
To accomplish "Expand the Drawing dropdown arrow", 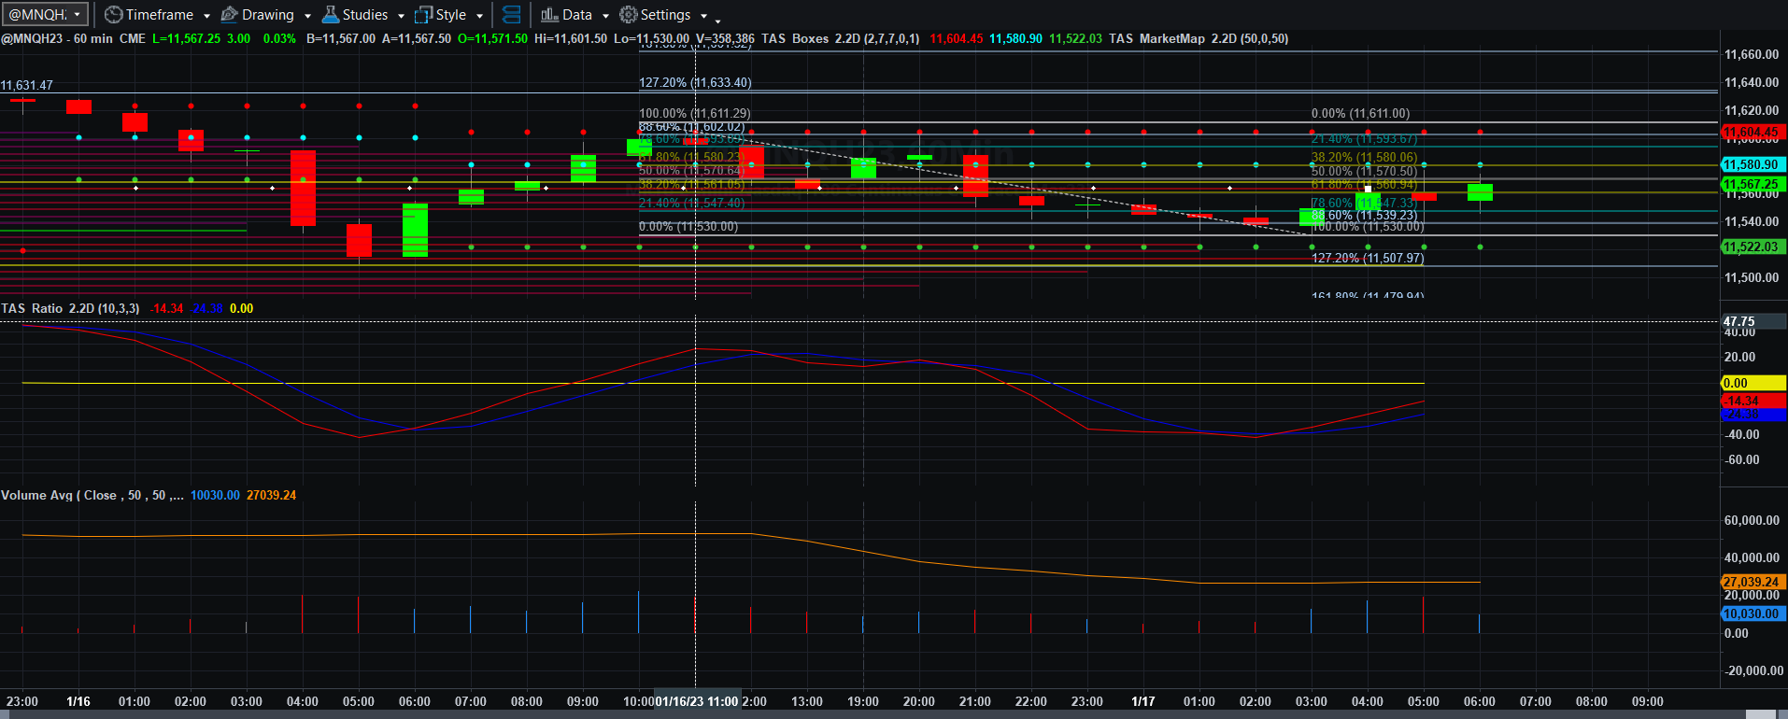I will click(x=307, y=16).
